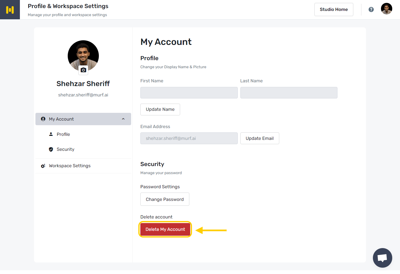Click 'Manage your profile and workspace settings' subtitle

67,15
